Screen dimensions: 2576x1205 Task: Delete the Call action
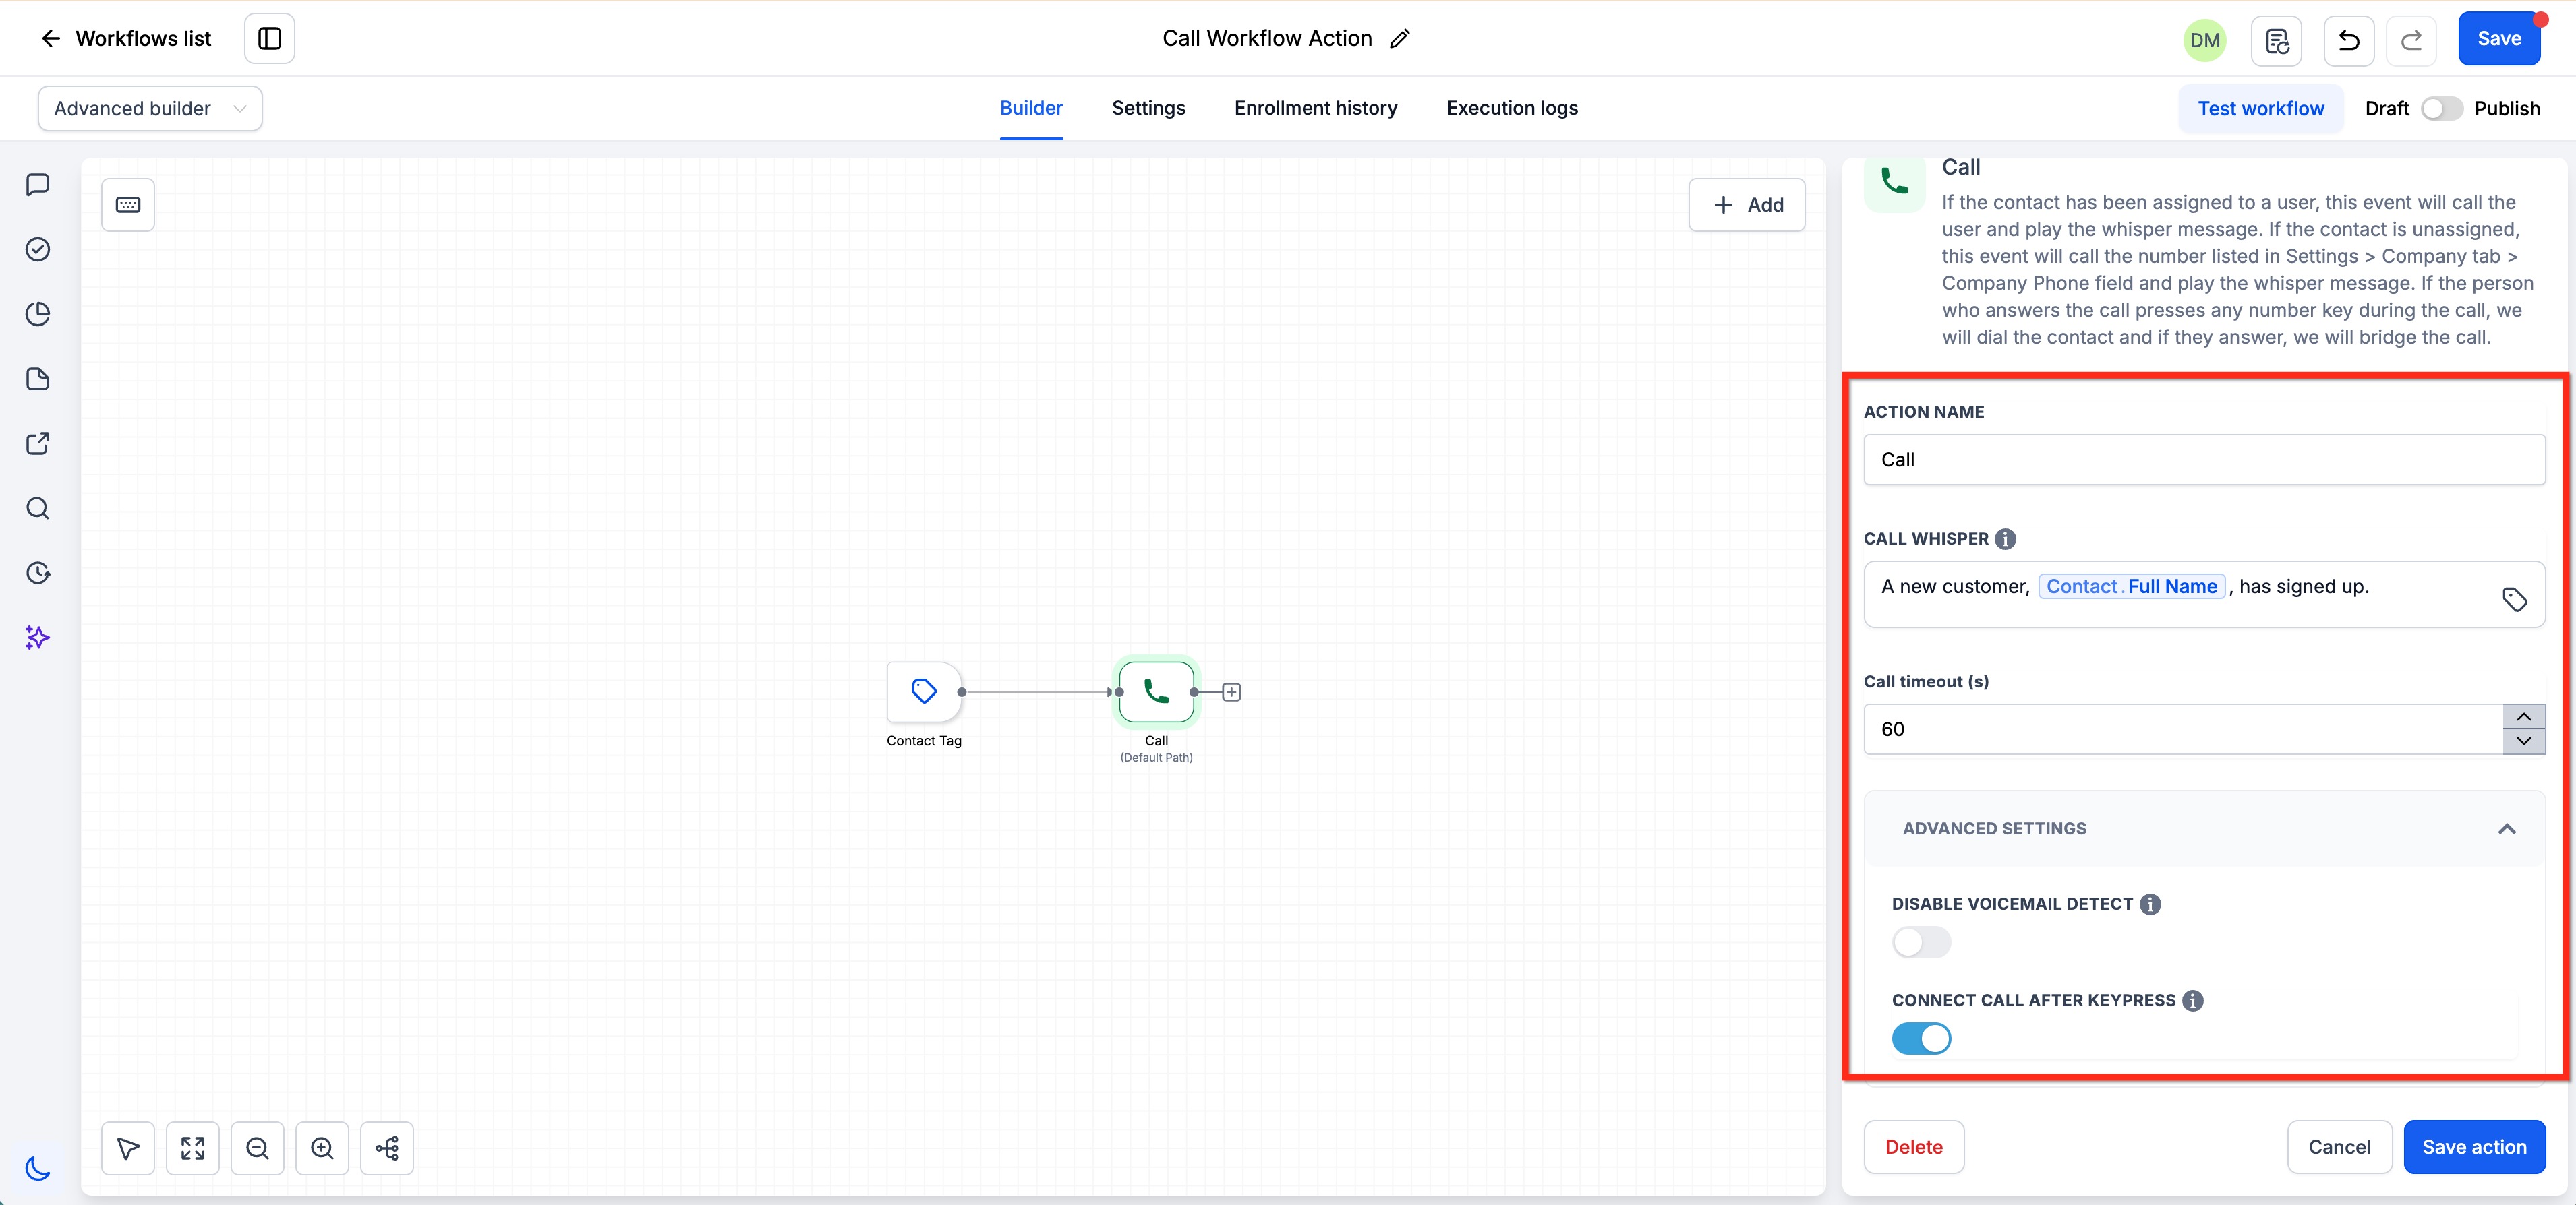click(1913, 1147)
